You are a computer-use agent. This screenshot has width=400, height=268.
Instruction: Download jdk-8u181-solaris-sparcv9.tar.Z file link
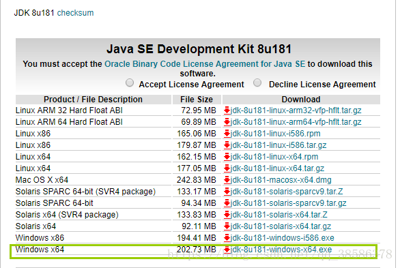click(287, 192)
